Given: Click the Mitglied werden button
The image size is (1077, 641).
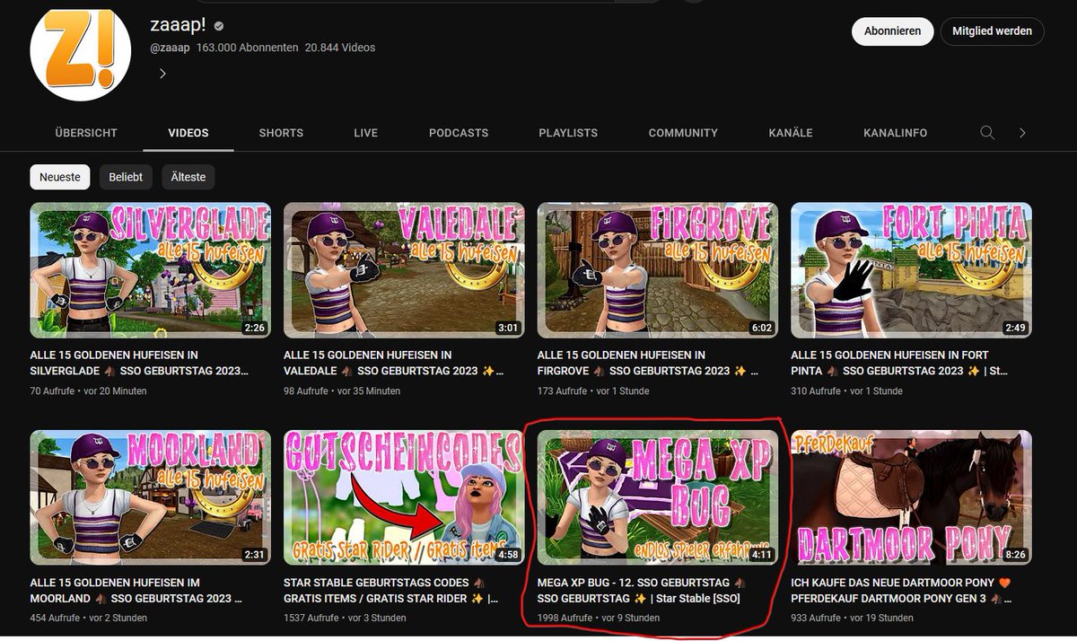Looking at the screenshot, I should tap(992, 31).
